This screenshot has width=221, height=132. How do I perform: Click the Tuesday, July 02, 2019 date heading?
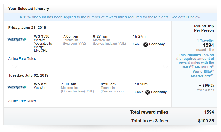28,75
